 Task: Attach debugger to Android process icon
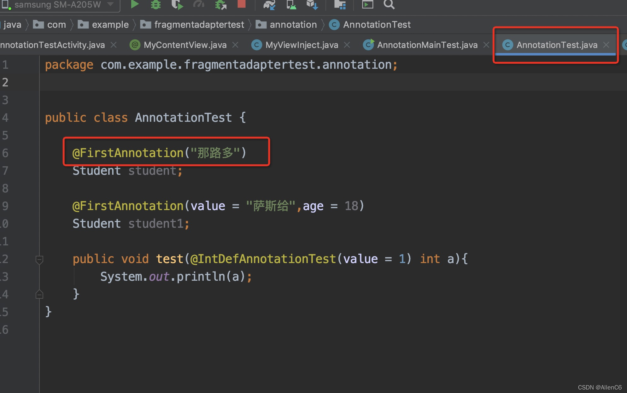pyautogui.click(x=220, y=5)
